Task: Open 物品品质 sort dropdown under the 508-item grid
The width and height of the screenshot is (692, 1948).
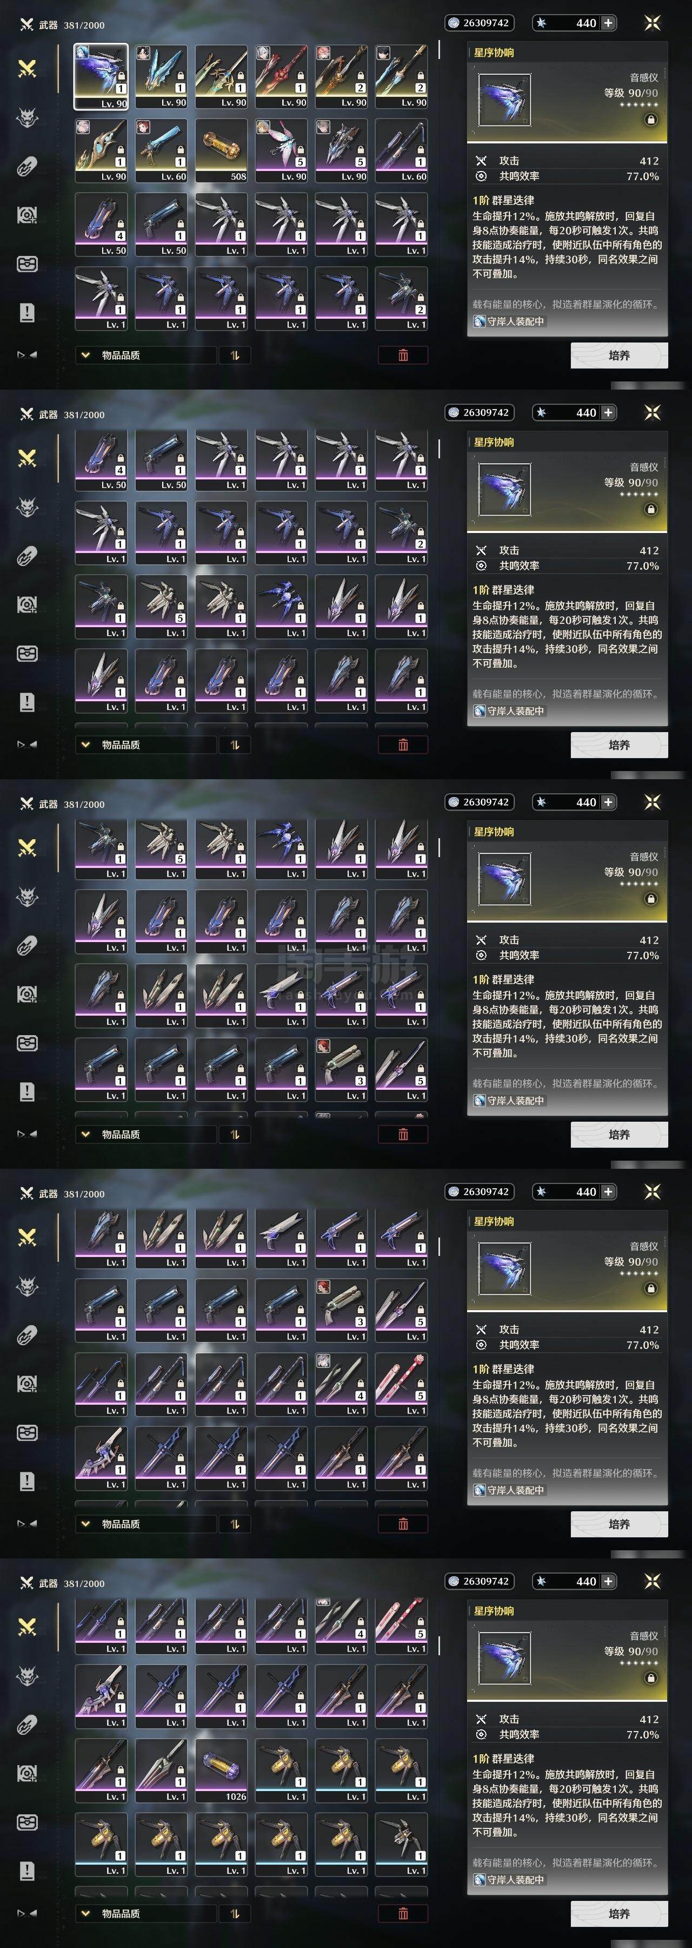Action: coord(145,356)
